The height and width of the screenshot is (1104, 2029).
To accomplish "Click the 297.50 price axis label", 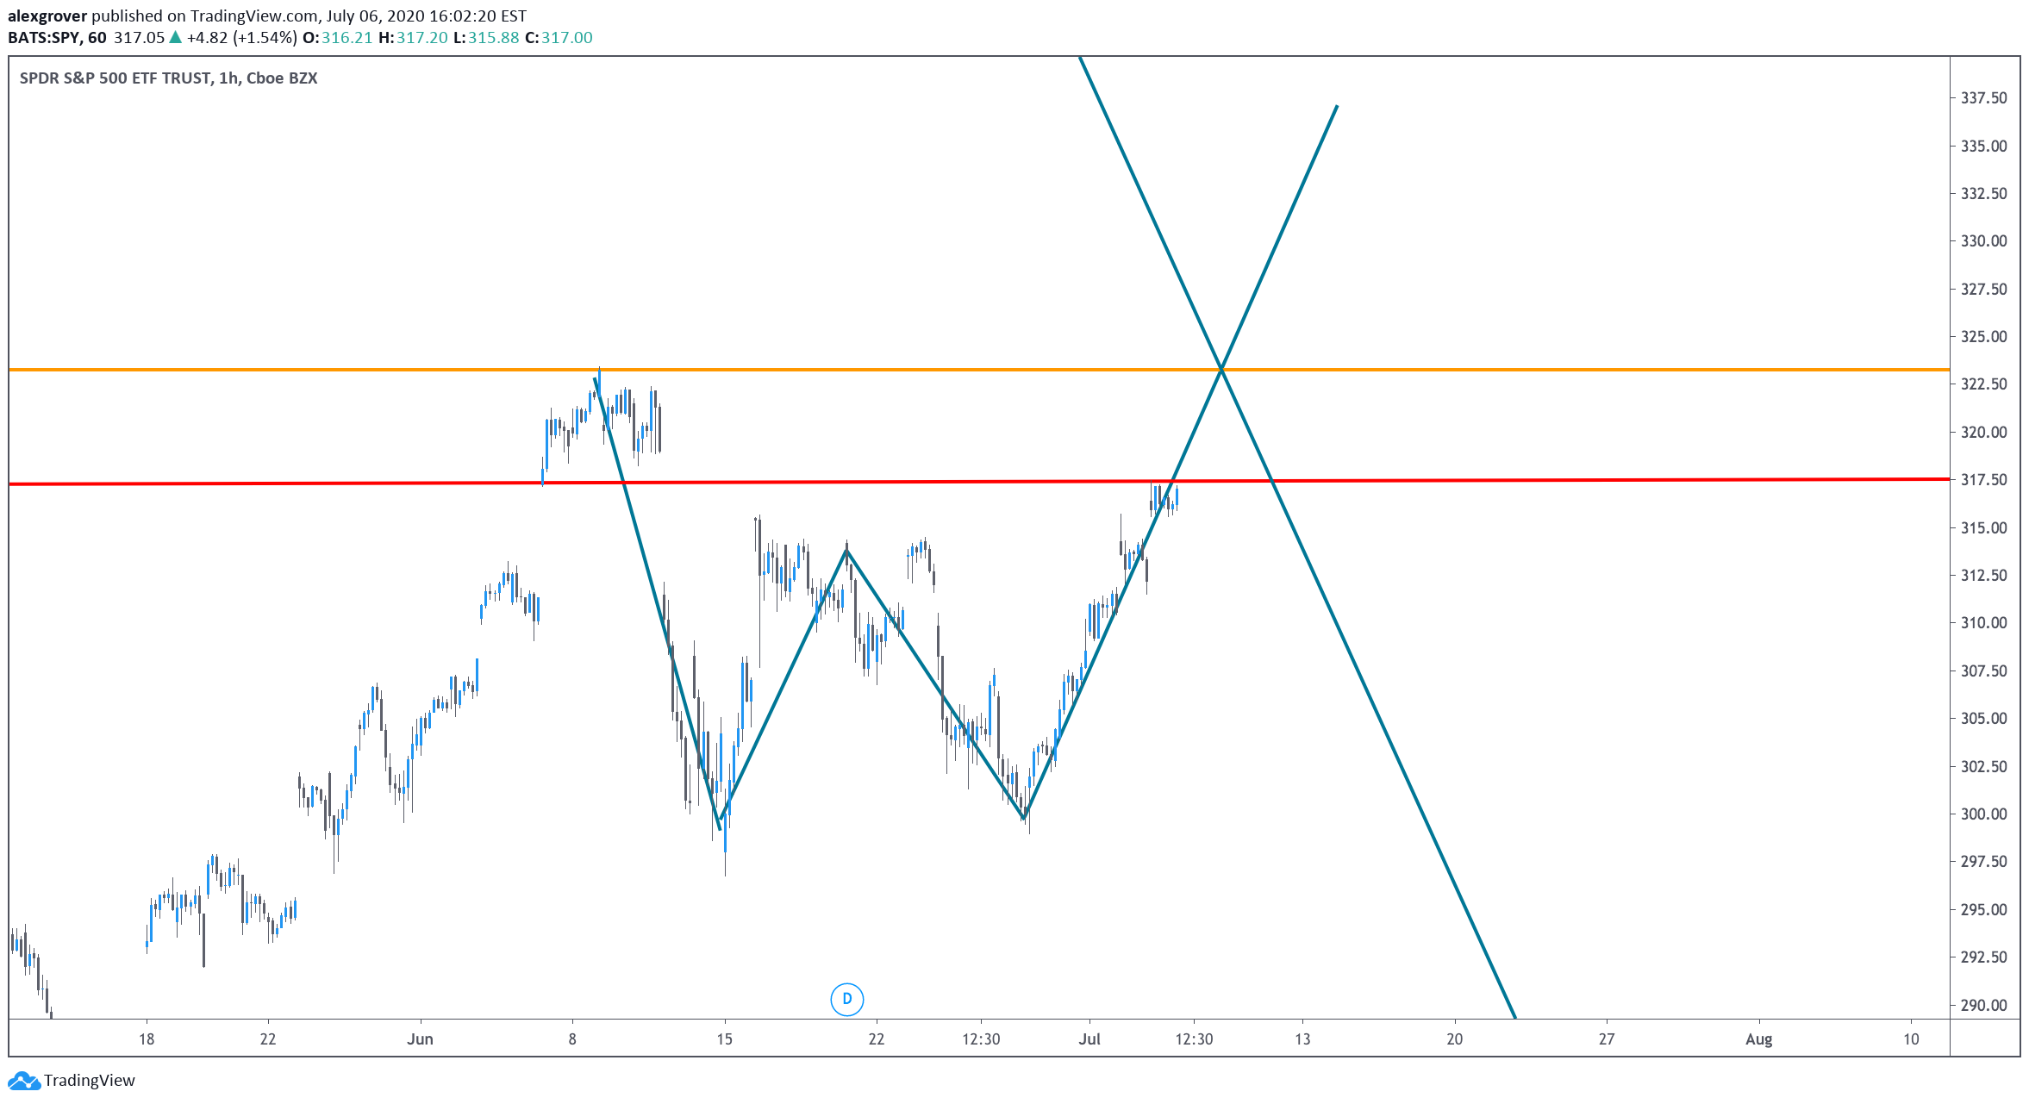I will pyautogui.click(x=1983, y=861).
